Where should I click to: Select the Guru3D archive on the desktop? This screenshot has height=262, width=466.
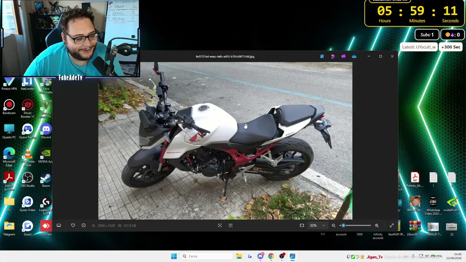(x=415, y=229)
